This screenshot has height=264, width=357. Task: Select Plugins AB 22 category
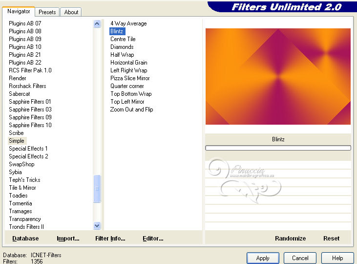pos(25,63)
